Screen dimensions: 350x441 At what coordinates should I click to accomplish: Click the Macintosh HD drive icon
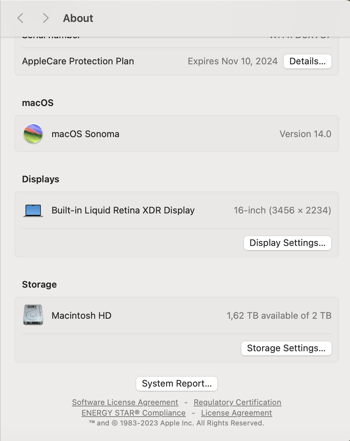coord(33,315)
